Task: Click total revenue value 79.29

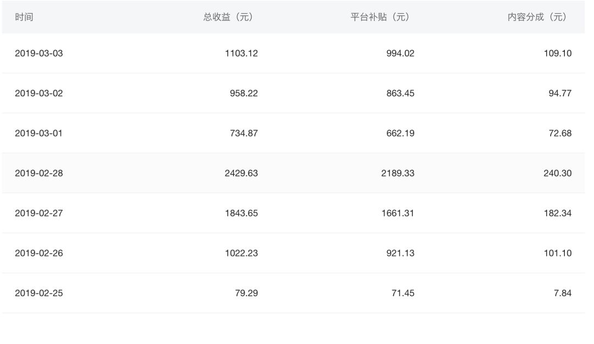Action: [246, 293]
